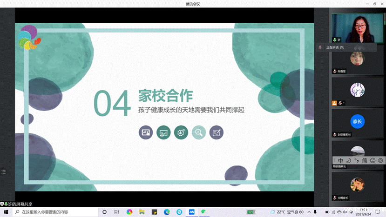
Task: Open the IME settings gear
Action: 380,160
